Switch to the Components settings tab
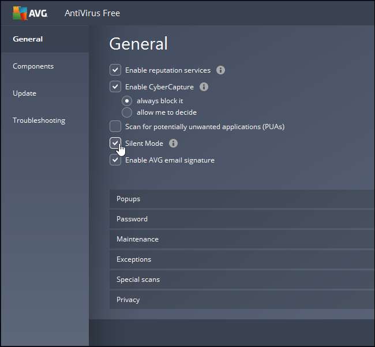This screenshot has width=375, height=347. (33, 66)
